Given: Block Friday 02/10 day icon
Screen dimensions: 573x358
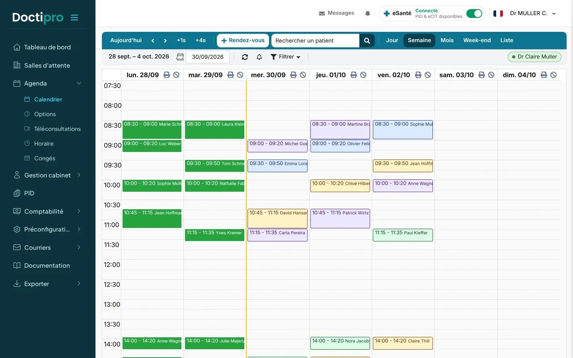Looking at the screenshot, I should point(428,75).
